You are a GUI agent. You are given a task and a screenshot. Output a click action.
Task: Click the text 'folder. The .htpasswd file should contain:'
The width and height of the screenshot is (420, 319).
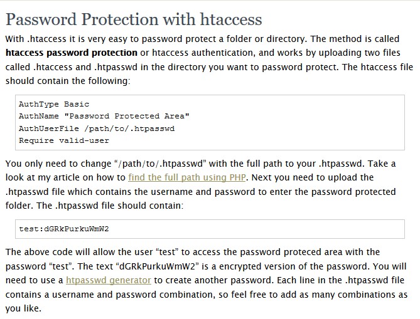point(94,206)
